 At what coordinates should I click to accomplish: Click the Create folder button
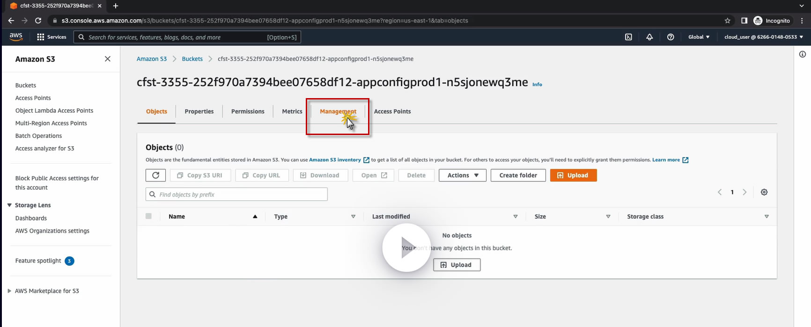518,175
